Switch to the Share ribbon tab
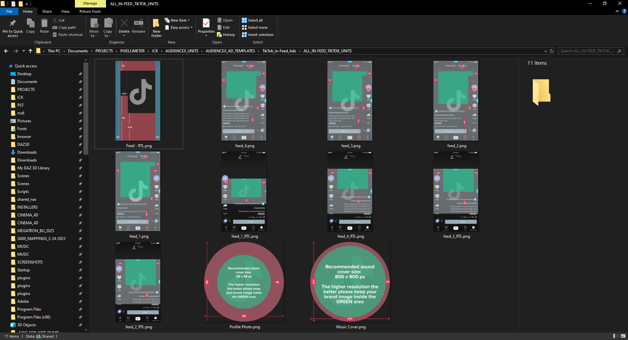The width and height of the screenshot is (628, 340). click(47, 11)
